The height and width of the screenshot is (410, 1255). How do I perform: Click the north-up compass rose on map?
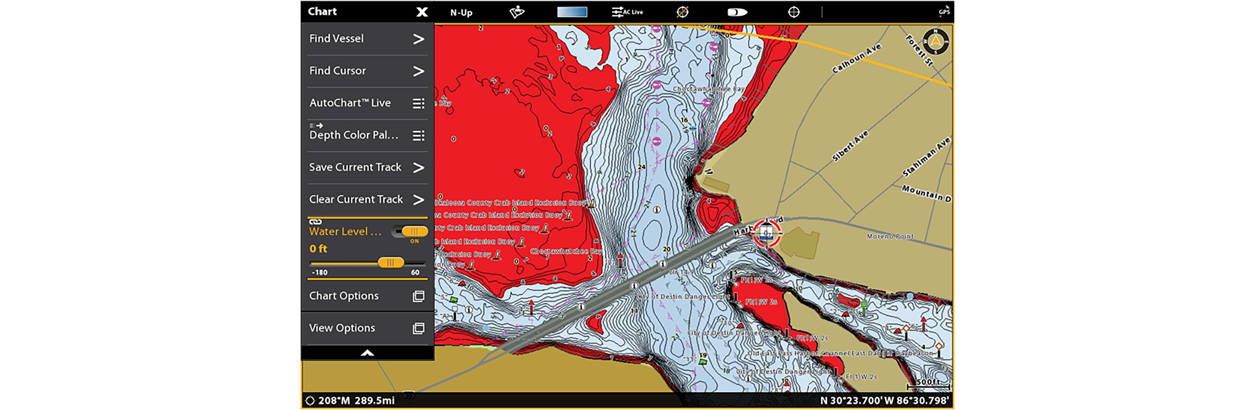(935, 42)
